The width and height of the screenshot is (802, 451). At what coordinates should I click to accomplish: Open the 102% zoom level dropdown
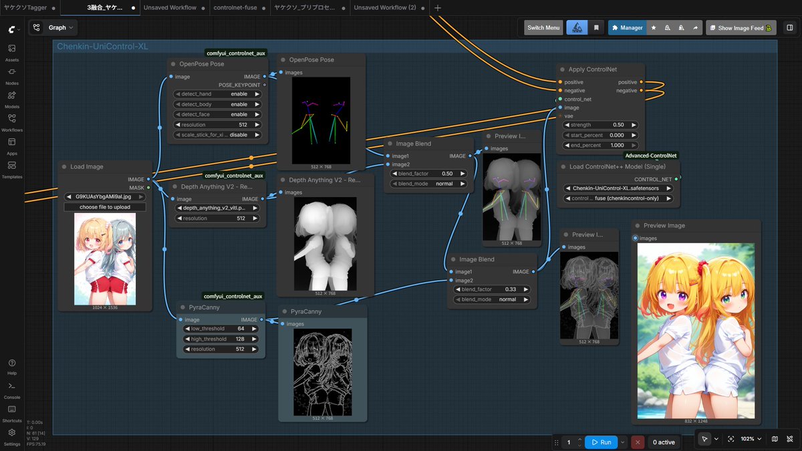(751, 439)
